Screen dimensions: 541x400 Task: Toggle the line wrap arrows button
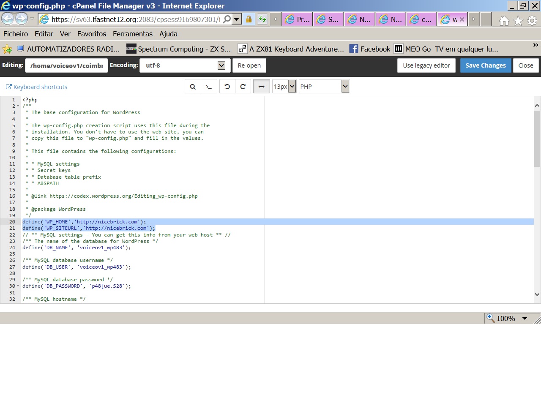coord(261,87)
